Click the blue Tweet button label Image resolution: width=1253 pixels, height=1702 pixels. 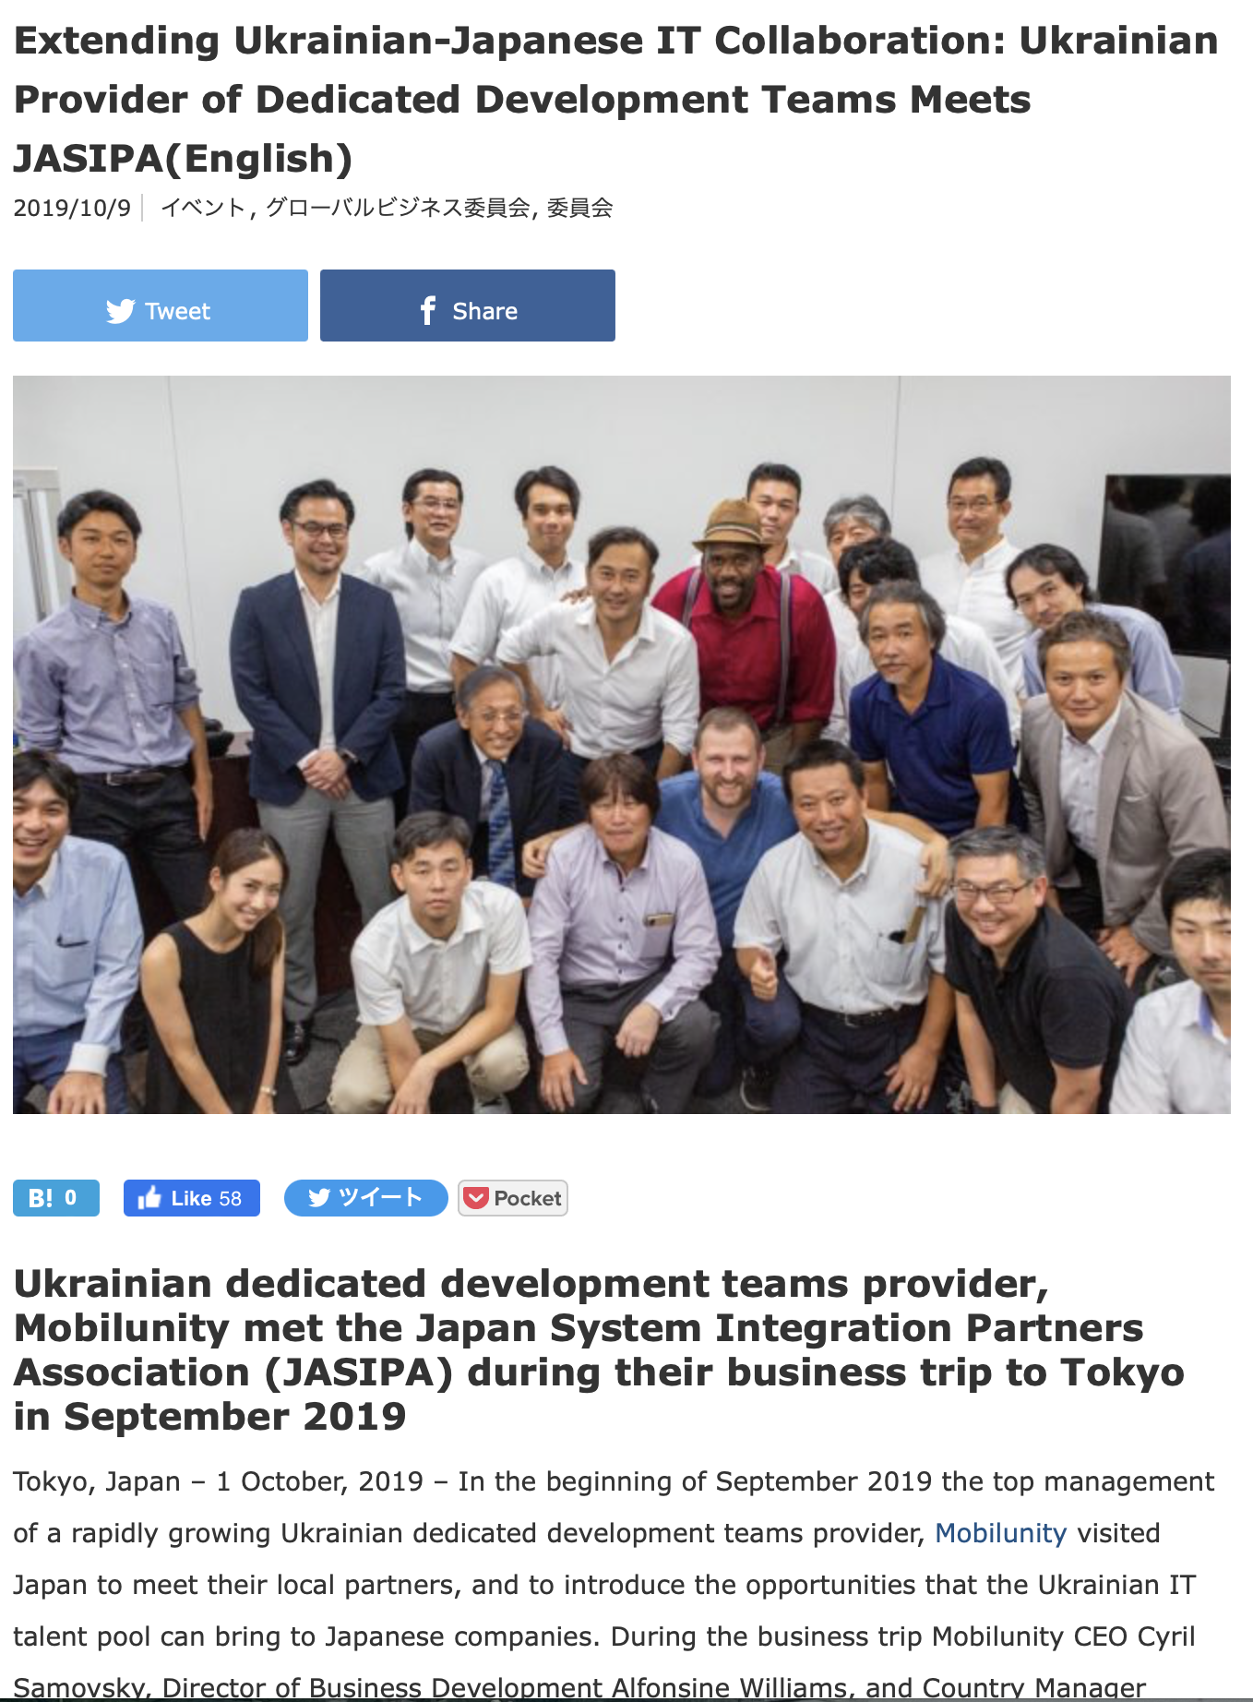(x=177, y=311)
